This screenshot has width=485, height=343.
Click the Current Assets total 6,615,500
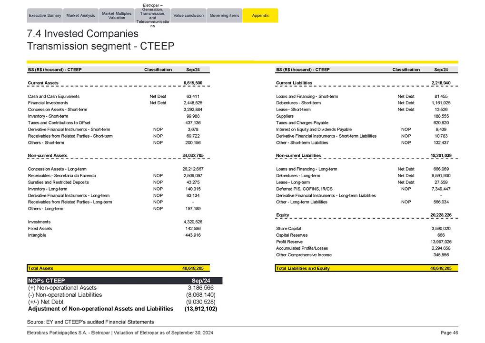click(x=193, y=83)
